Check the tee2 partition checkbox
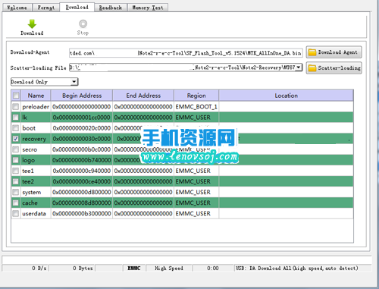The height and width of the screenshot is (289, 379). pos(16,181)
